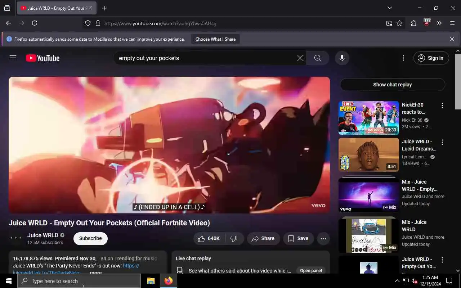
Task: Open the taskbar clock and date
Action: [430, 281]
